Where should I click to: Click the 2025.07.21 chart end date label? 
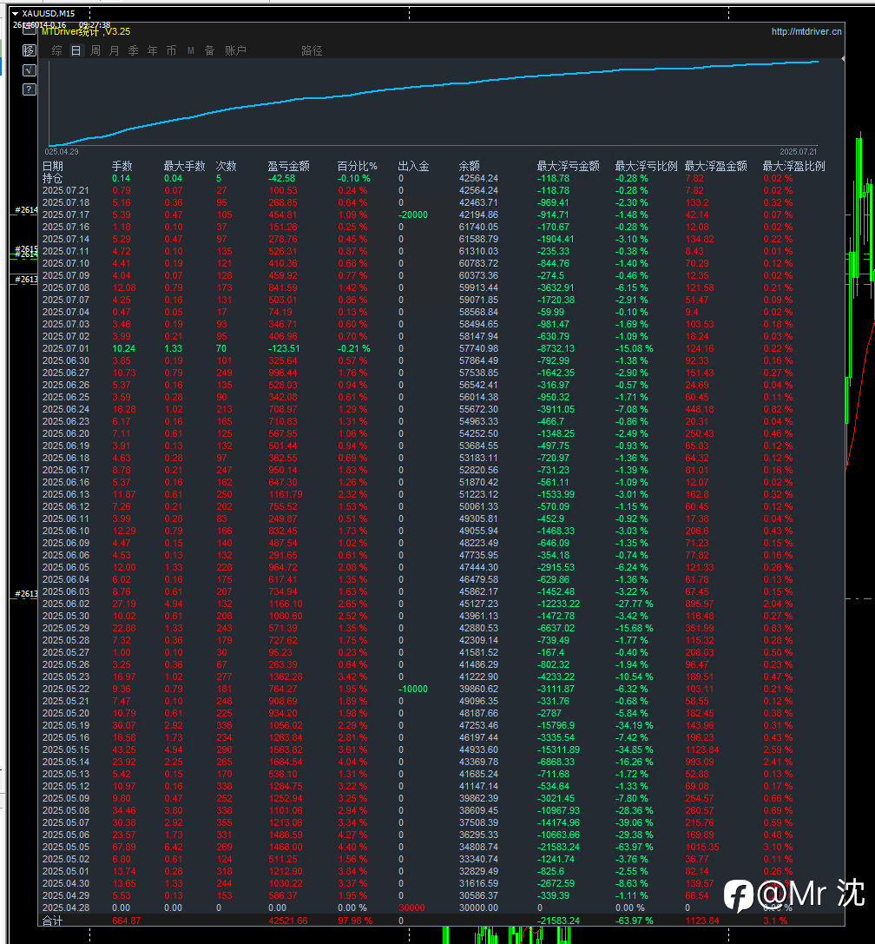coord(799,152)
